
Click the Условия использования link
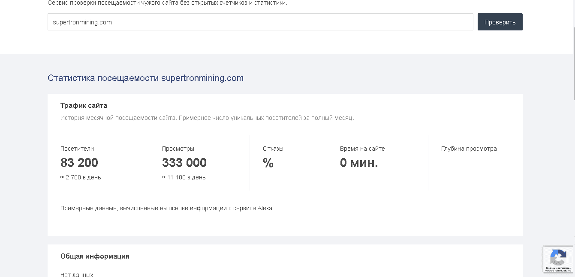557,271
